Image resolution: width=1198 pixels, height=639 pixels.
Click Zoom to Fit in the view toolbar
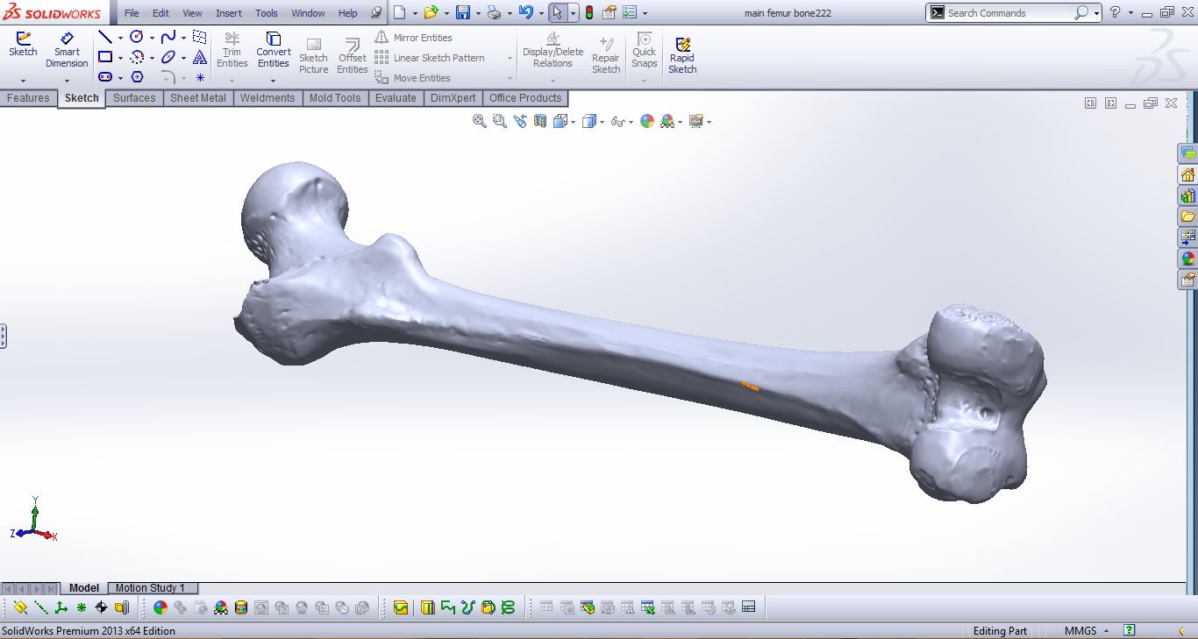(x=478, y=121)
